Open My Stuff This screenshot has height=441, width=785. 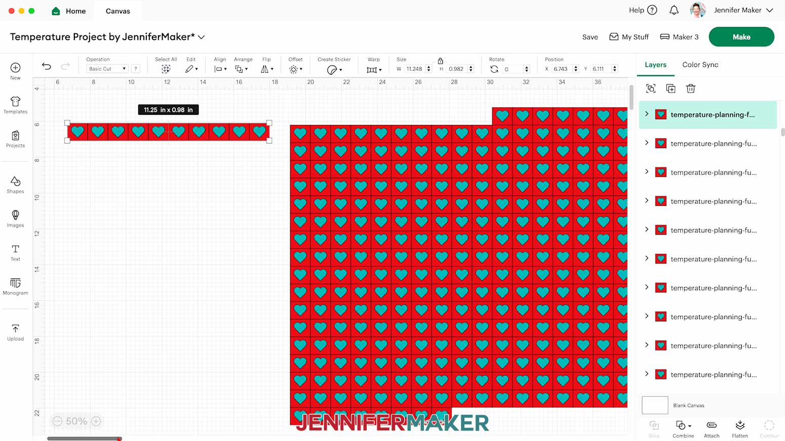pyautogui.click(x=629, y=37)
